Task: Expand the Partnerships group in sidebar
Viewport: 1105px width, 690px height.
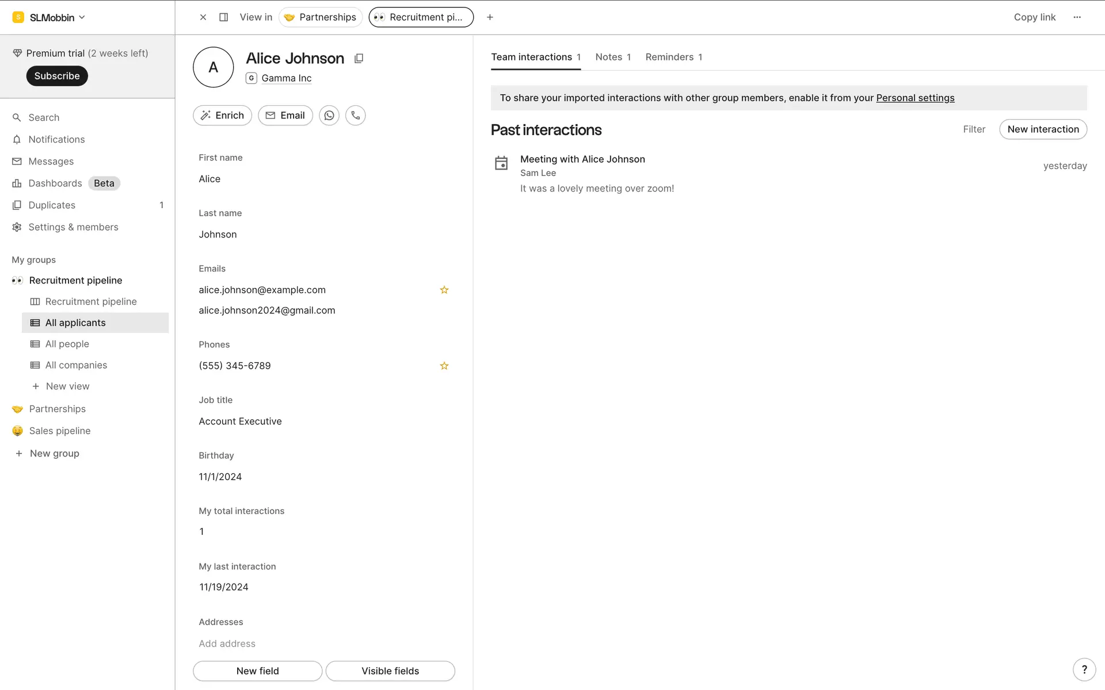Action: [x=57, y=409]
